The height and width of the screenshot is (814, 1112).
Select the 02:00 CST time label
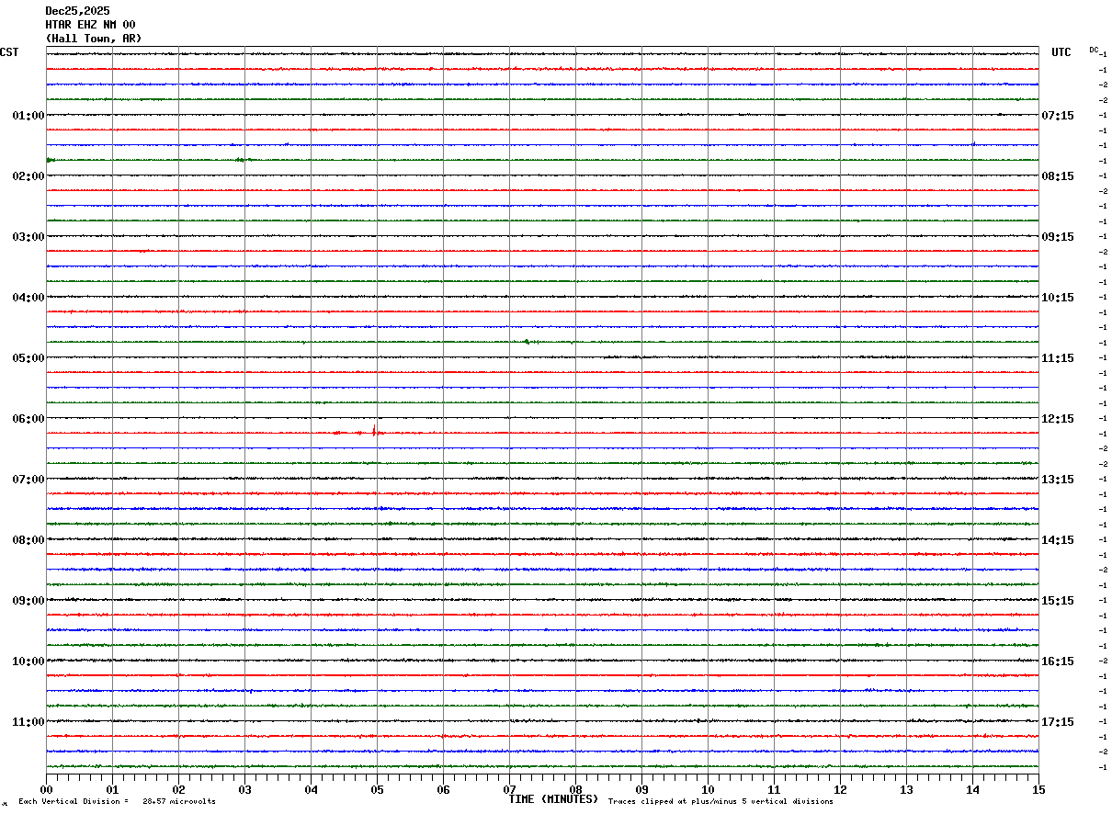click(x=28, y=175)
